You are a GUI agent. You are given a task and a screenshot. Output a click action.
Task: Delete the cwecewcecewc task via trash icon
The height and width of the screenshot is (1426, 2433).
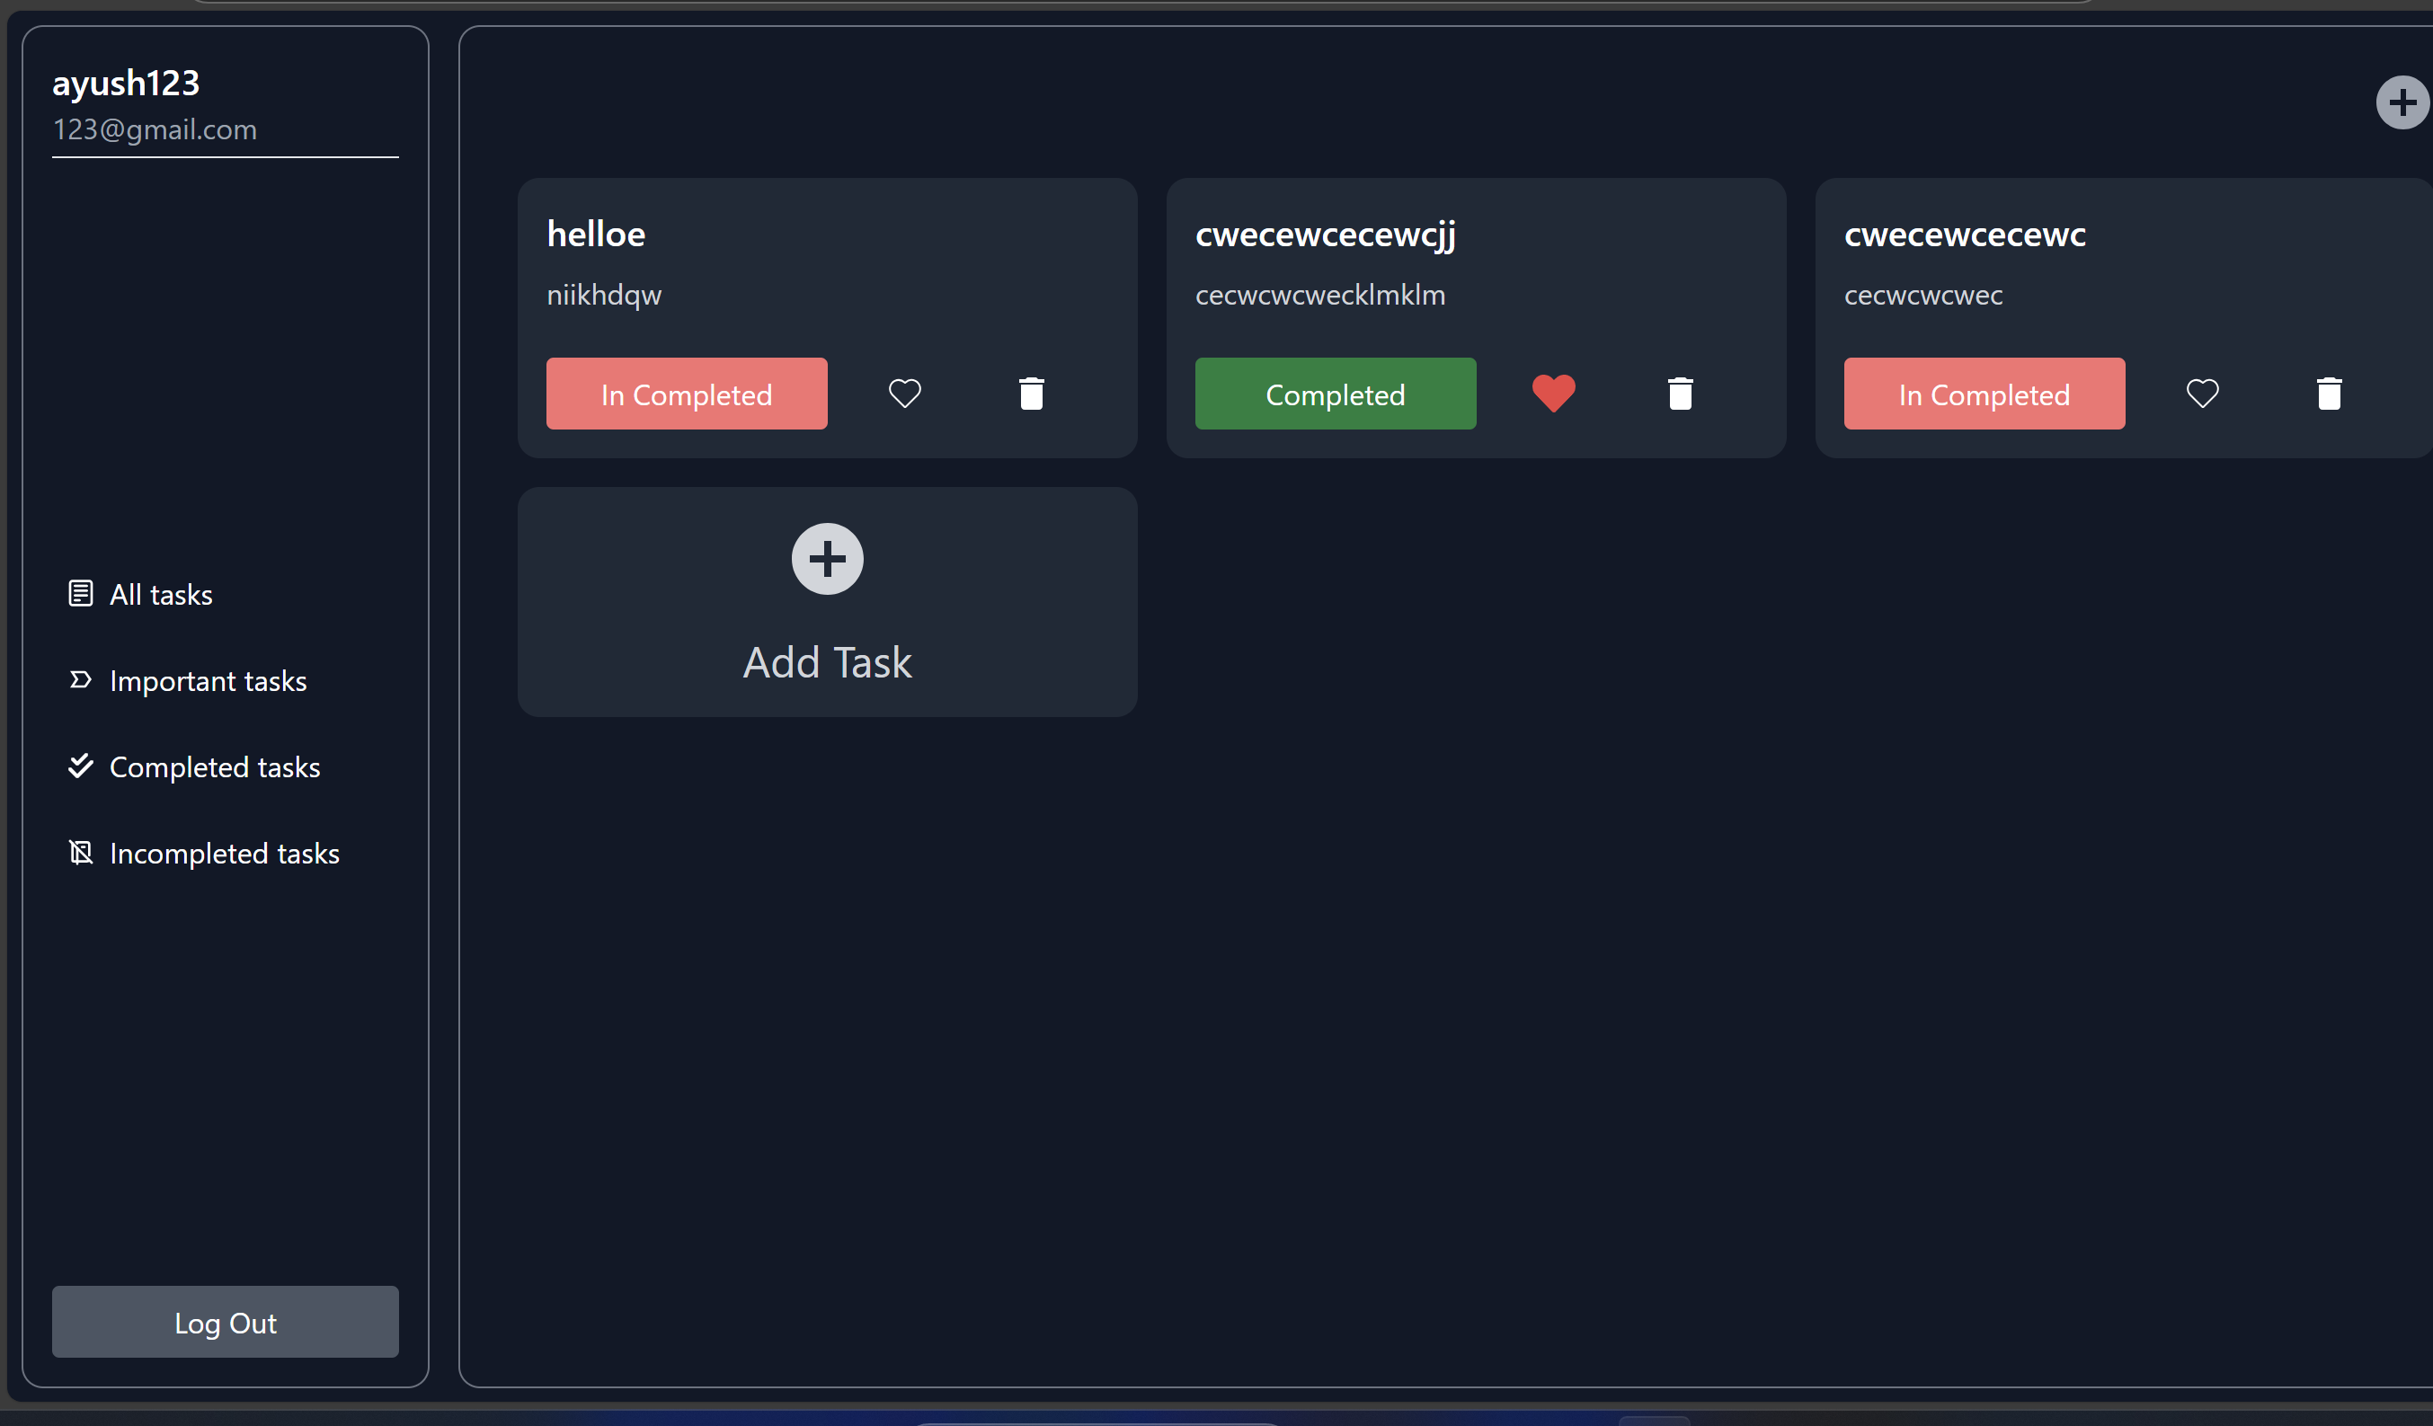coord(2330,393)
